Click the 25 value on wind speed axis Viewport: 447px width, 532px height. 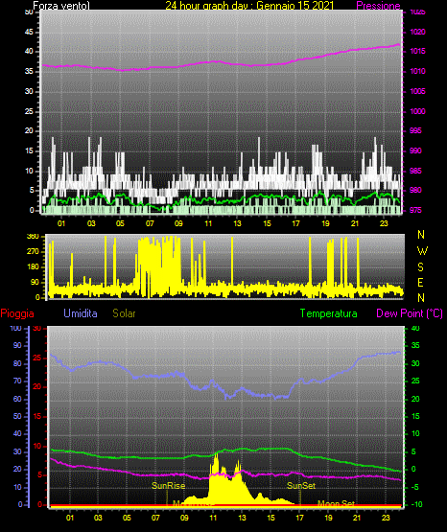tap(29, 111)
